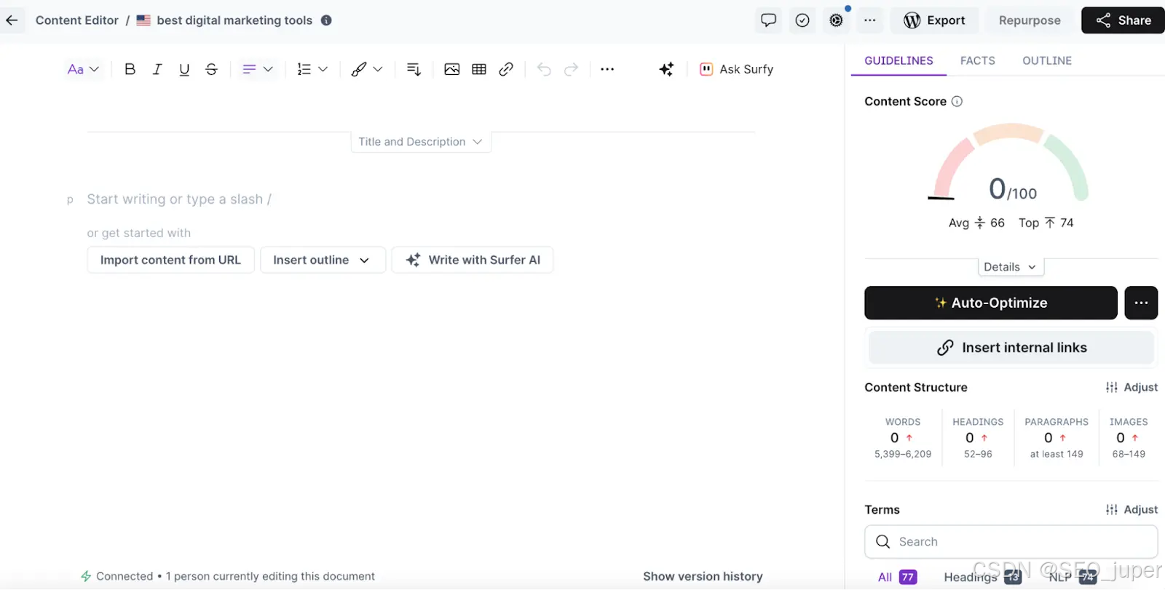
Task: Toggle italic text formatting
Action: pyautogui.click(x=157, y=69)
